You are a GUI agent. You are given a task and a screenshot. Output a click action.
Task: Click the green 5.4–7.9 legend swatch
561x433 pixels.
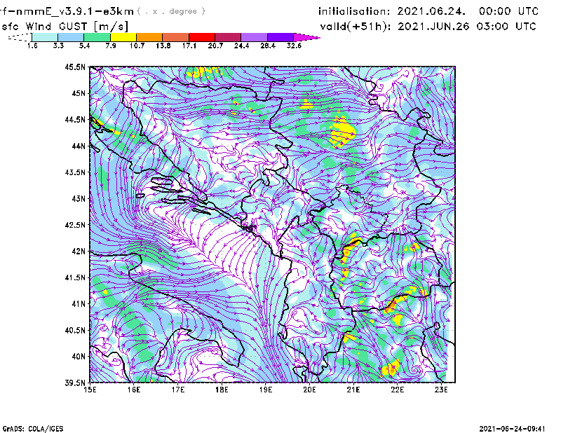coord(97,37)
